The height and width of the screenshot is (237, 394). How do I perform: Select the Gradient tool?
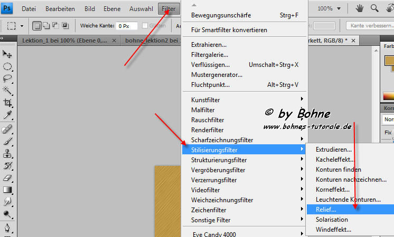click(x=8, y=190)
